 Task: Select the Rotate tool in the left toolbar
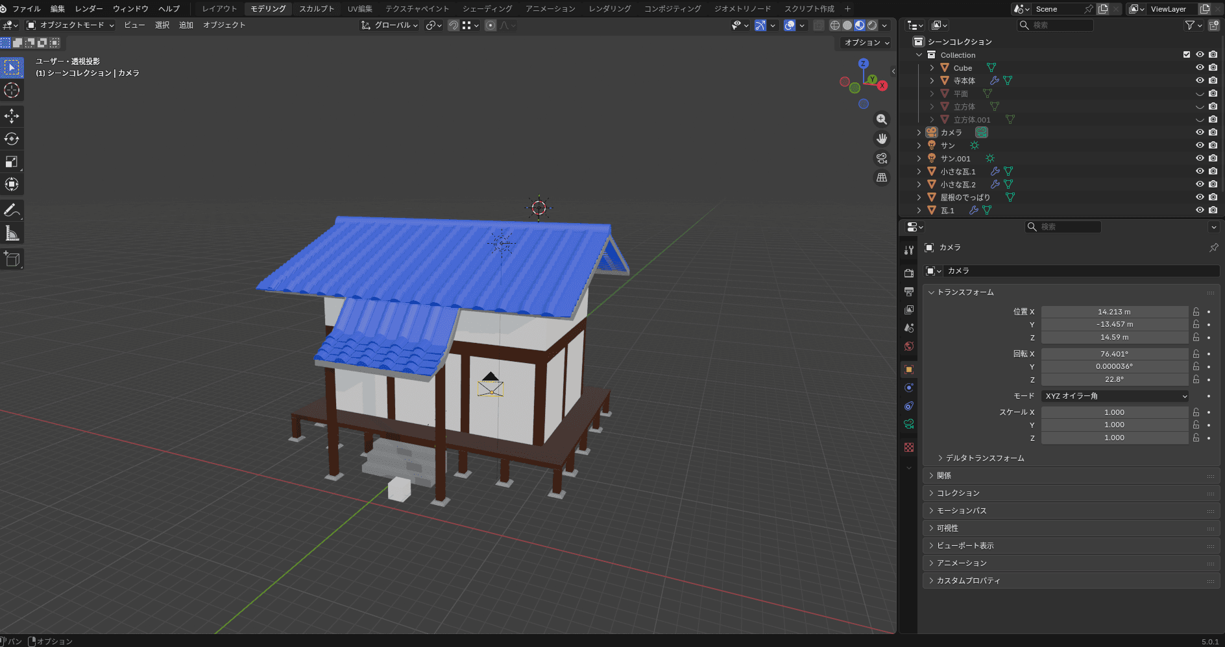(x=12, y=139)
